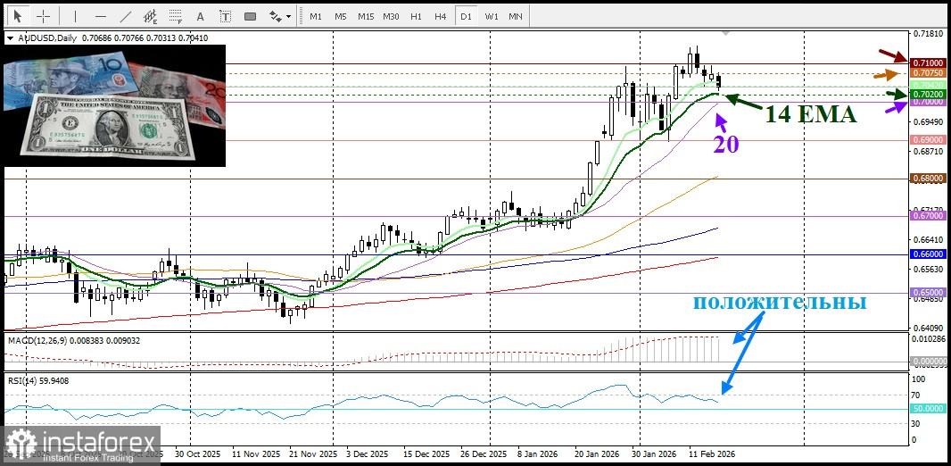Switch to H4 timeframe

pos(440,16)
